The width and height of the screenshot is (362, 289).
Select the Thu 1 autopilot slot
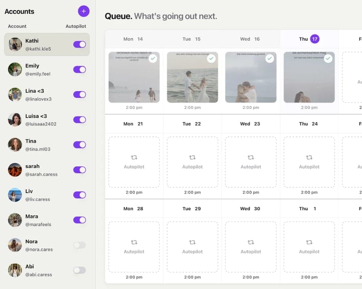tap(309, 247)
